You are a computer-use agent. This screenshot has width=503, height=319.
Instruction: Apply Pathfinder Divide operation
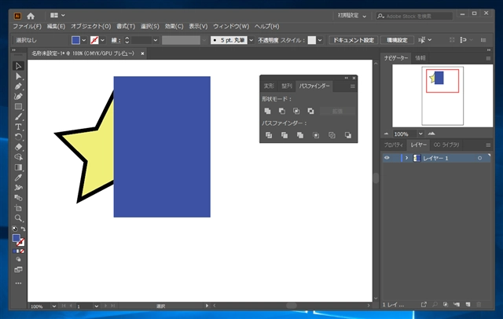click(x=269, y=135)
